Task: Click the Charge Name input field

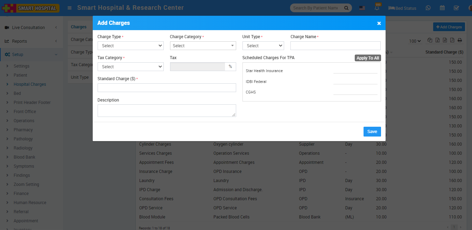Action: (x=335, y=46)
